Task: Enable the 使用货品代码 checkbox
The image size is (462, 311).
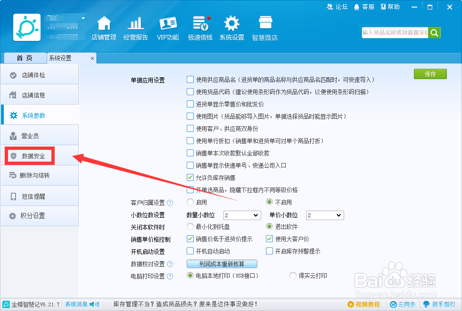Action: [x=190, y=92]
